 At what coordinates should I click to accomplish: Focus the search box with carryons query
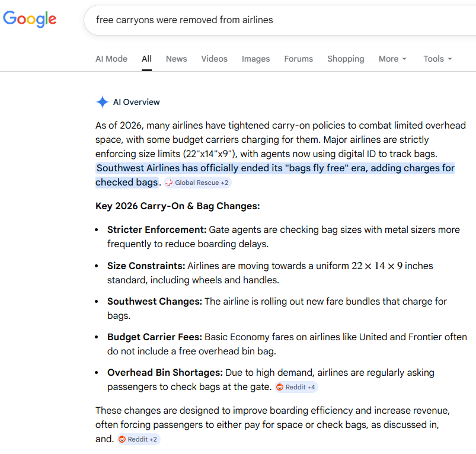(x=279, y=20)
